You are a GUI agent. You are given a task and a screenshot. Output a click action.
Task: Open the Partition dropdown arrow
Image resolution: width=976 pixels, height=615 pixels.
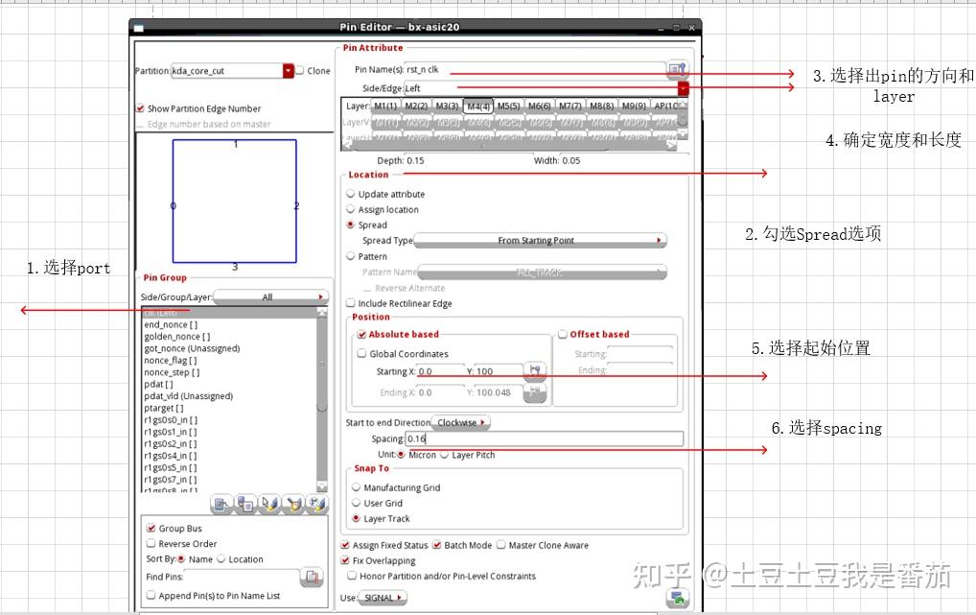click(289, 71)
